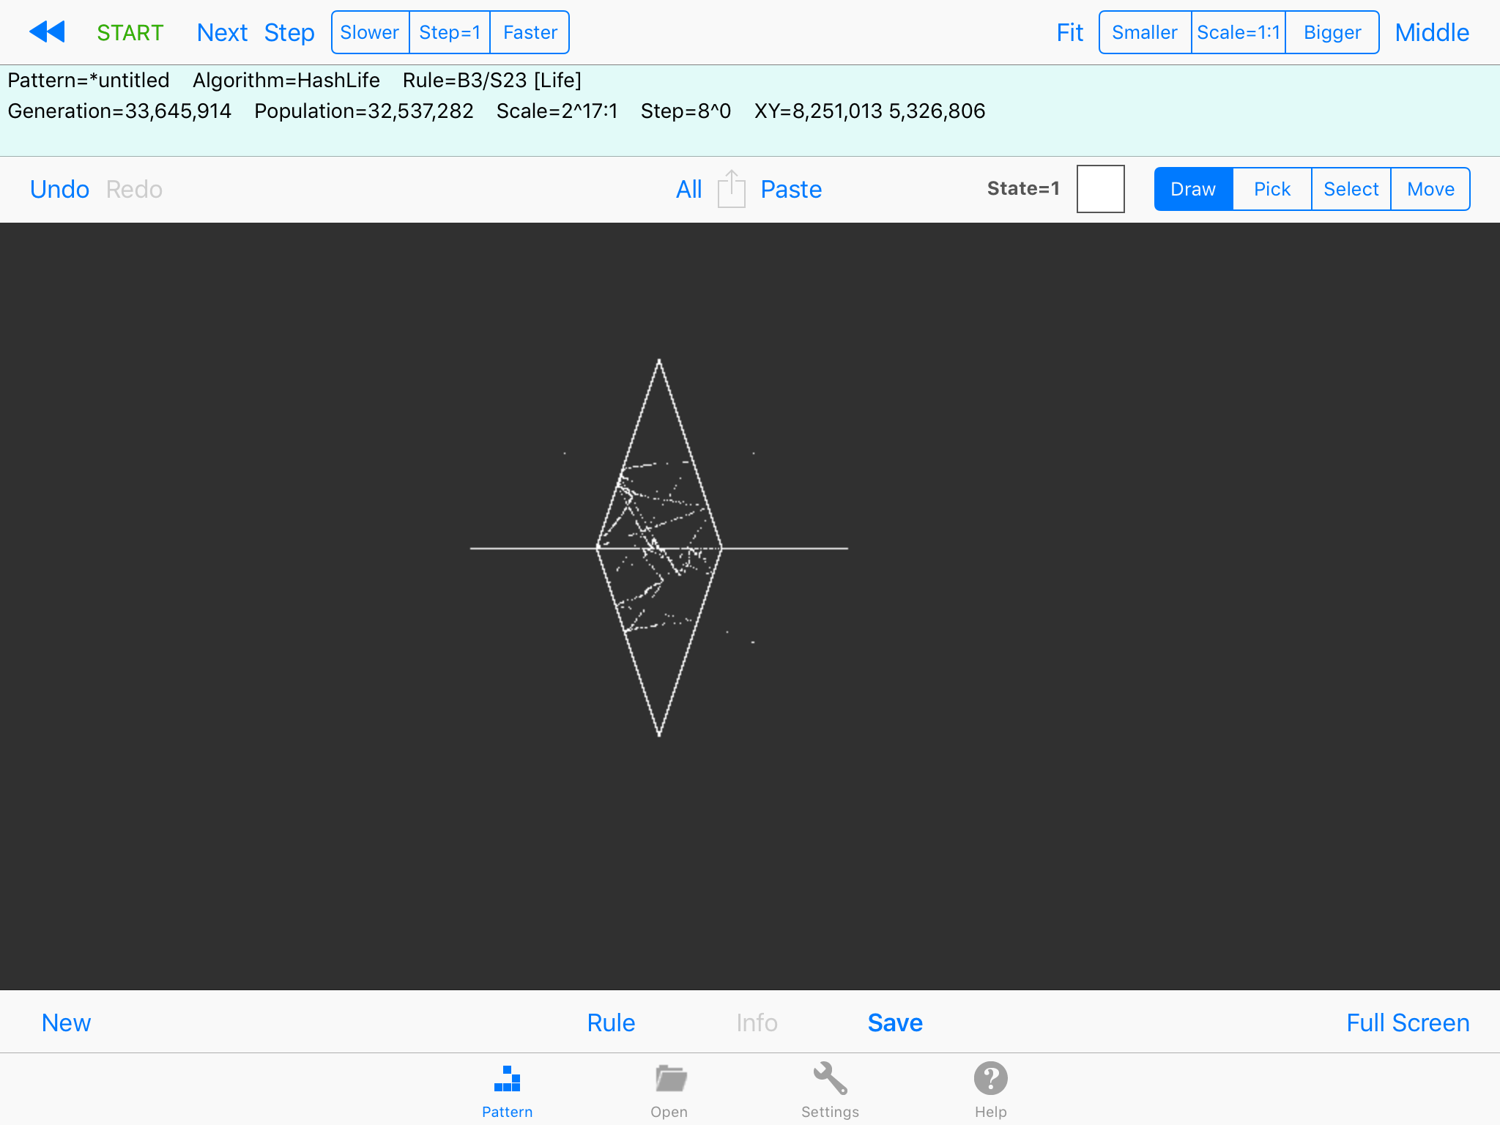
Task: Click START to run the pattern
Action: coord(130,32)
